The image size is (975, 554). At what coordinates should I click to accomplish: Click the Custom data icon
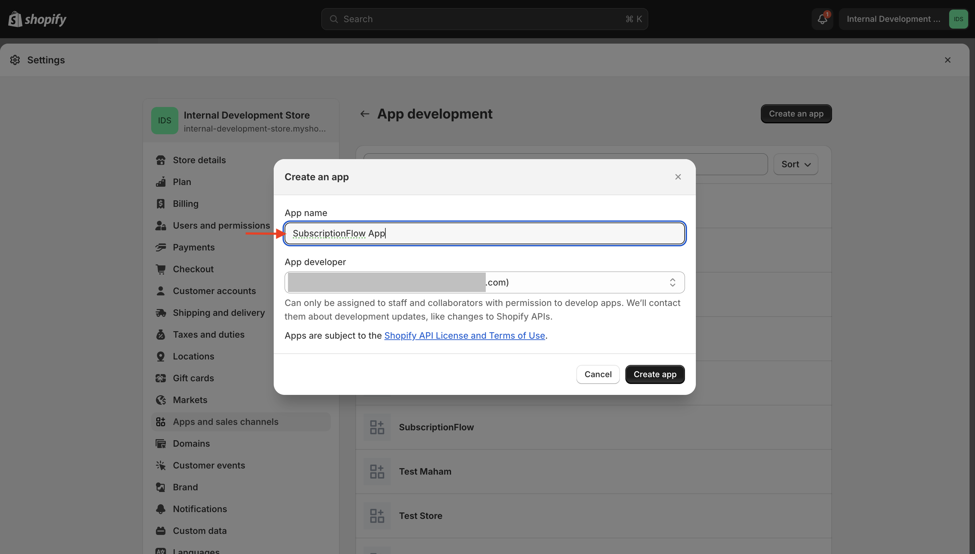(160, 531)
